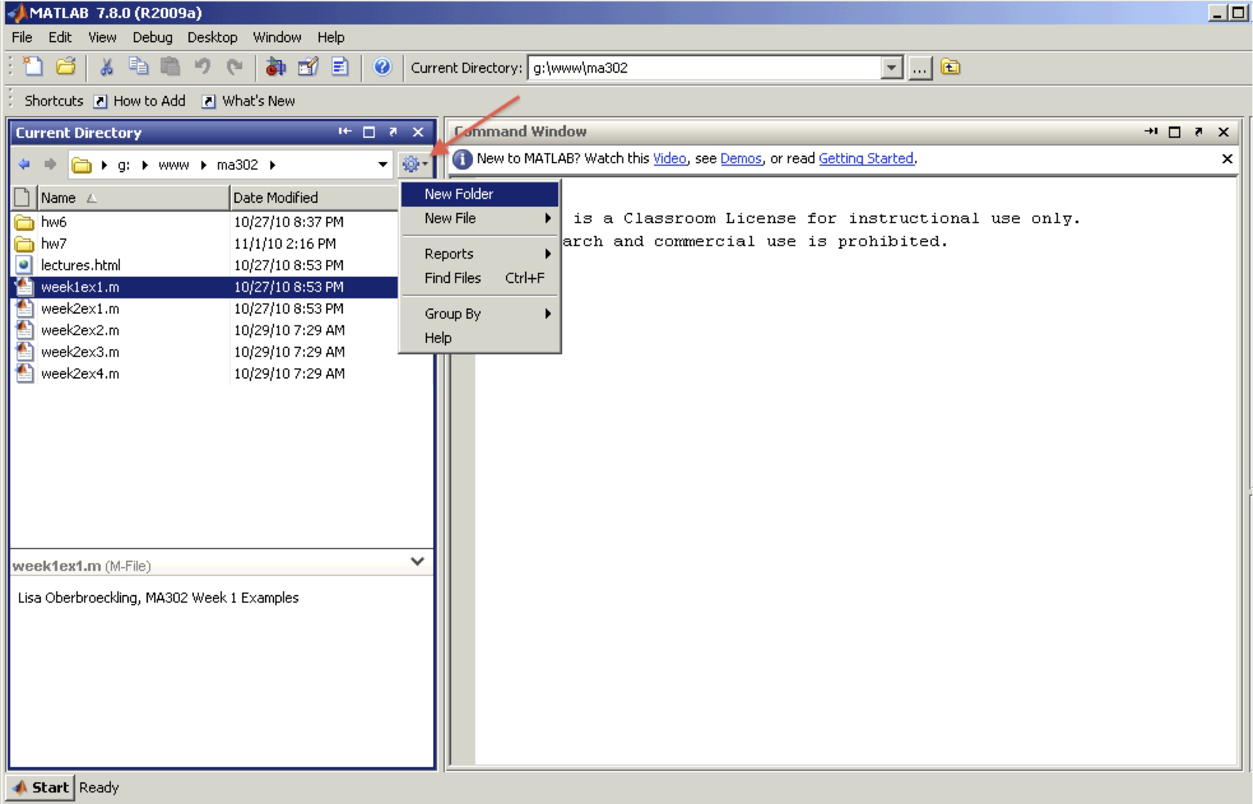Sort files by the Name column header
Image resolution: width=1253 pixels, height=804 pixels.
coord(133,198)
